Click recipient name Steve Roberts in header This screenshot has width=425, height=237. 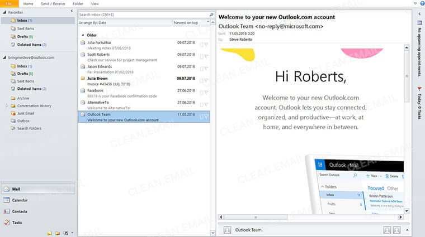(x=240, y=40)
